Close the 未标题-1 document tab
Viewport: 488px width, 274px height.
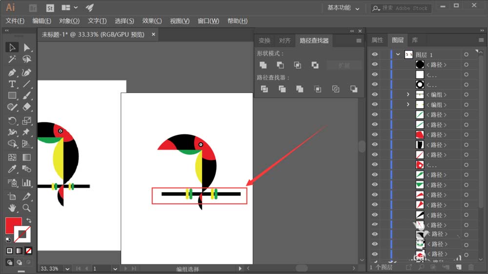pyautogui.click(x=153, y=34)
